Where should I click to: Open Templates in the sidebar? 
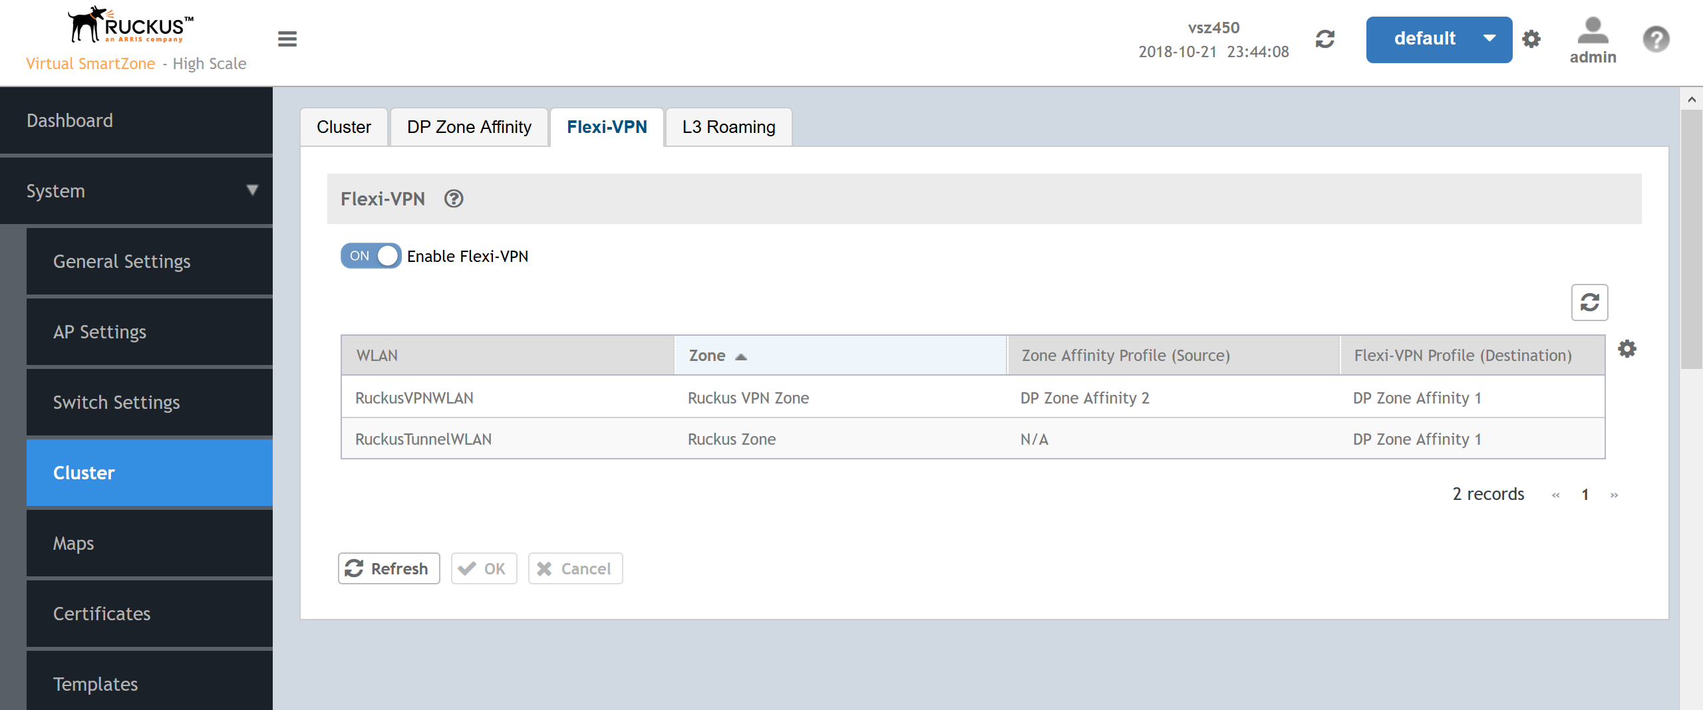(150, 682)
